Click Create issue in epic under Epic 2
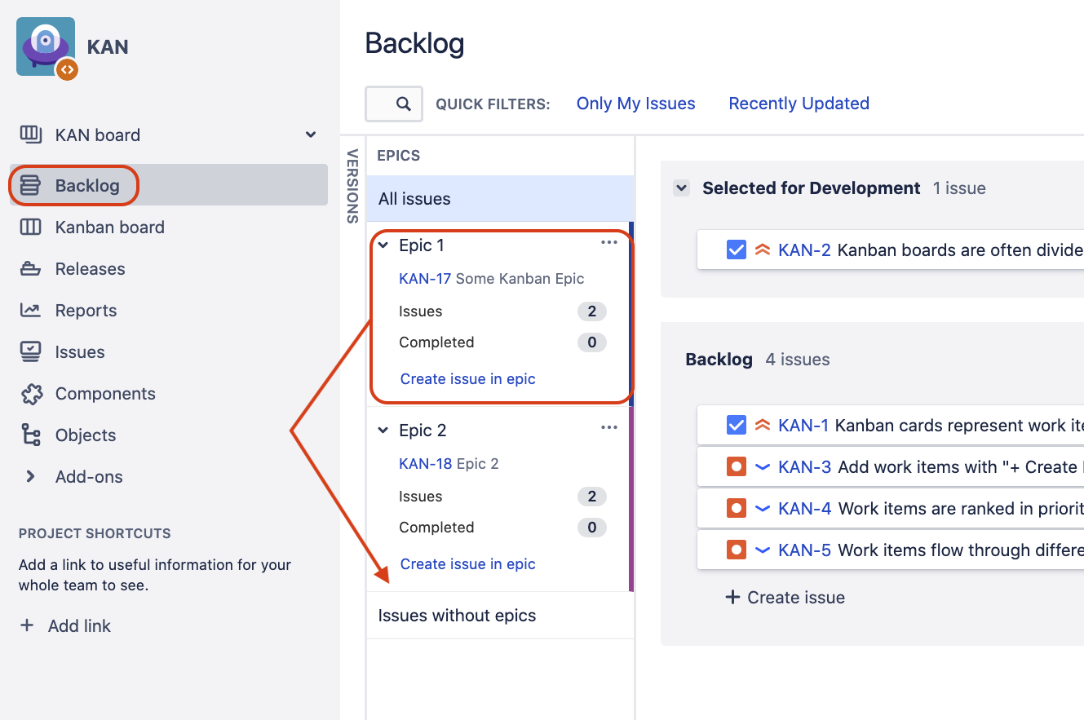Viewport: 1084px width, 720px height. pos(467,564)
